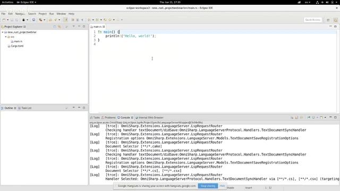Screen dimensions: 340x191
Task: Select the Outline tab
Action: pos(8,108)
